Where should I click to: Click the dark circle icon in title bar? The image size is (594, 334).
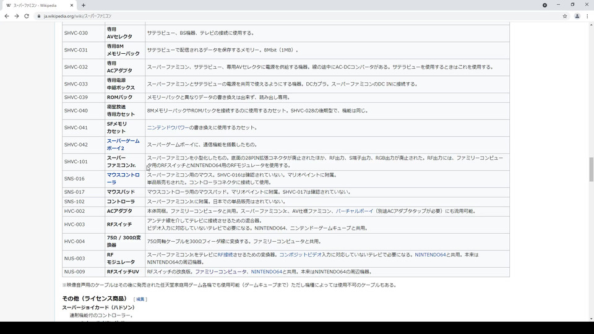pyautogui.click(x=544, y=6)
